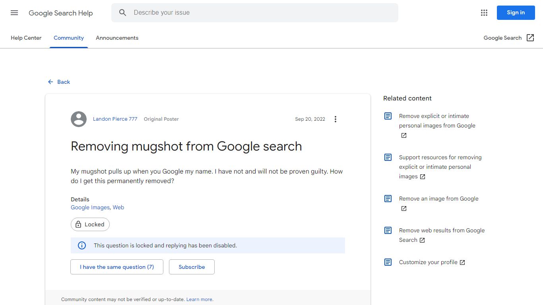Image resolution: width=543 pixels, height=305 pixels.
Task: Click the Locked badge lock icon
Action: coord(78,224)
